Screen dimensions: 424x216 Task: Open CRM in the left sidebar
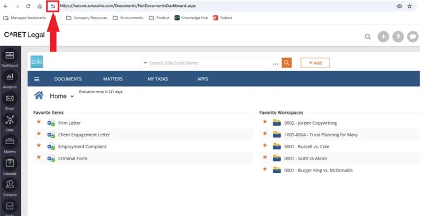(x=10, y=123)
